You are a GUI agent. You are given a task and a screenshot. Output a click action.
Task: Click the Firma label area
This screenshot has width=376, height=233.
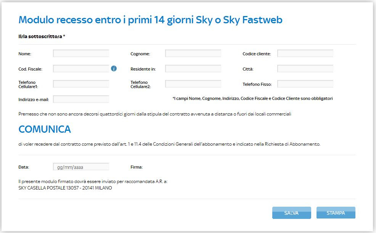[x=135, y=167]
